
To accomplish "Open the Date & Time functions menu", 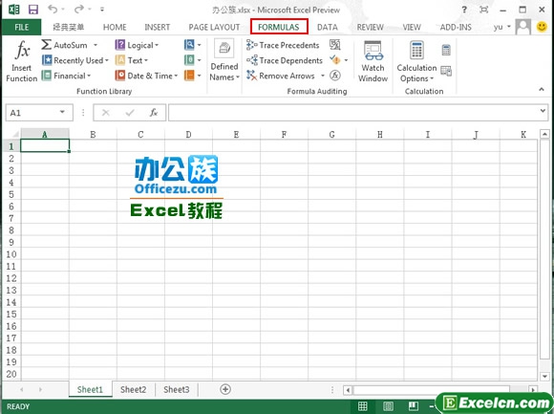I will (146, 76).
